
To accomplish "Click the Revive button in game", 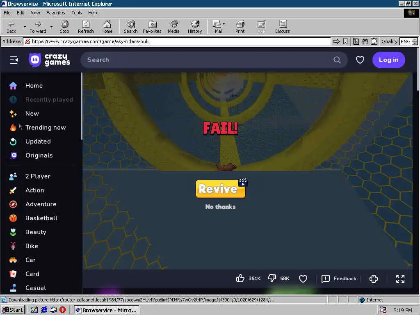I will click(x=220, y=189).
